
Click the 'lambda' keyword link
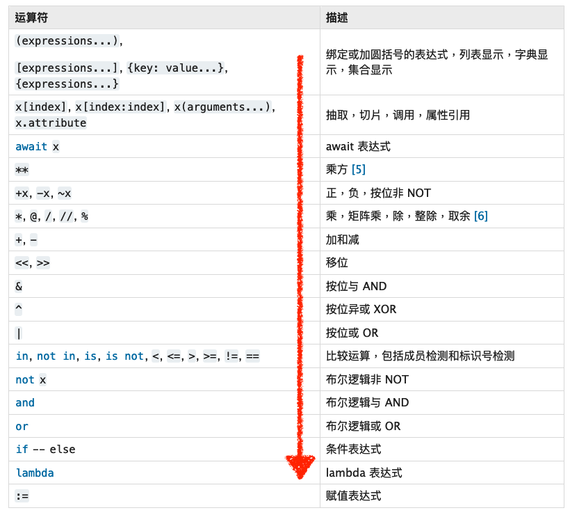click(x=35, y=473)
